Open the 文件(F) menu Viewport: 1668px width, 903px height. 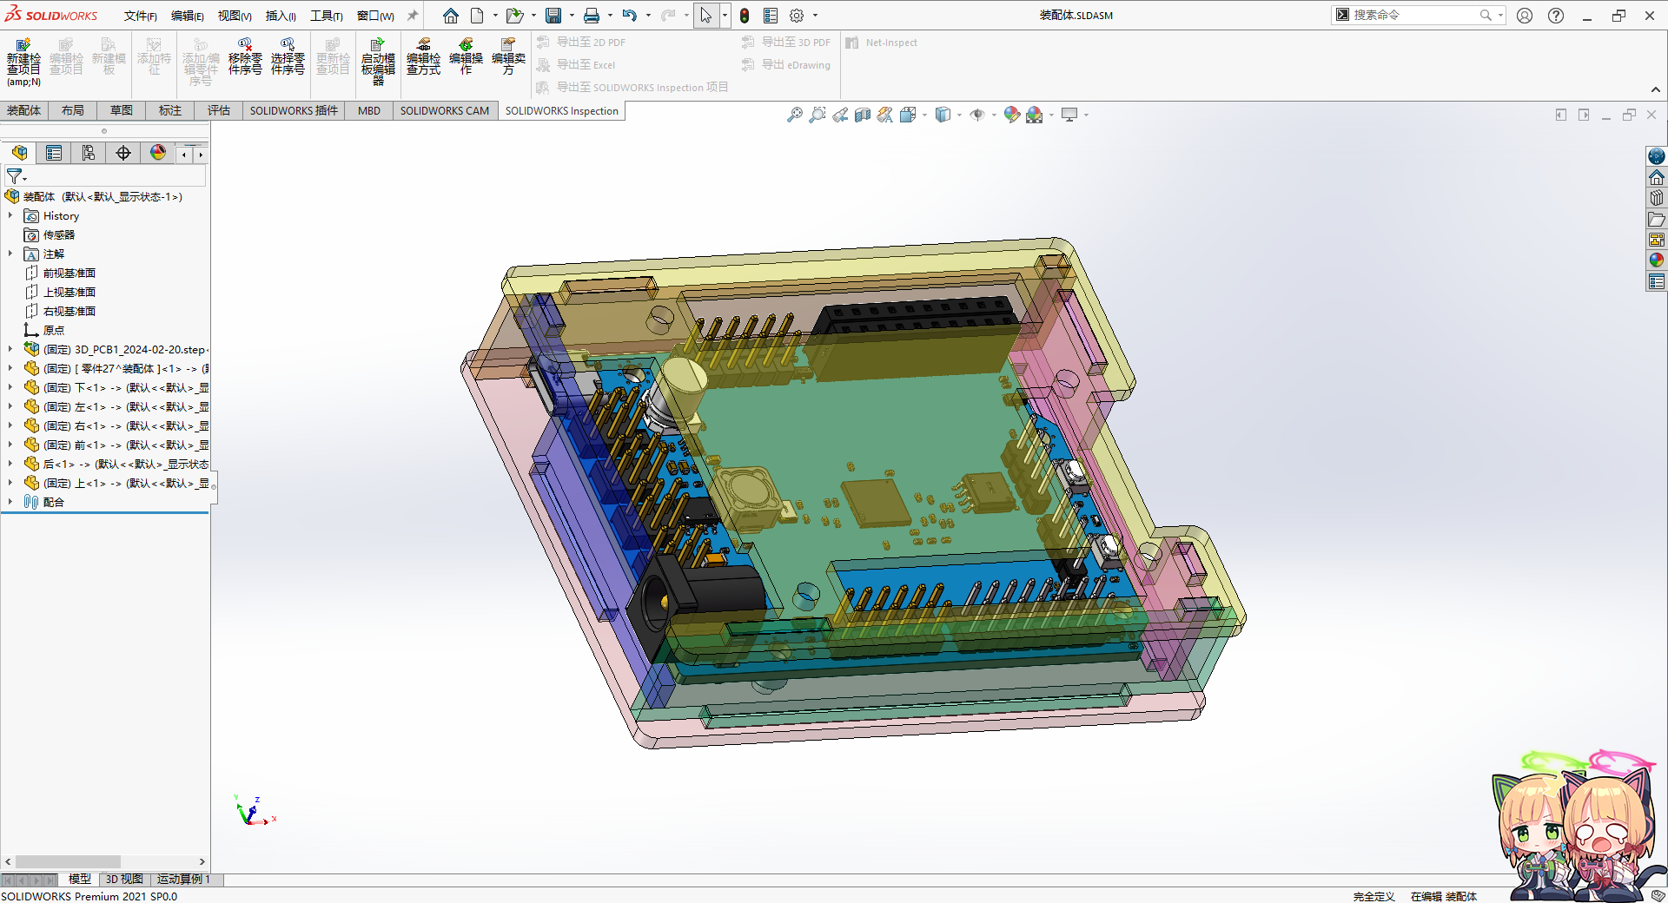[140, 16]
